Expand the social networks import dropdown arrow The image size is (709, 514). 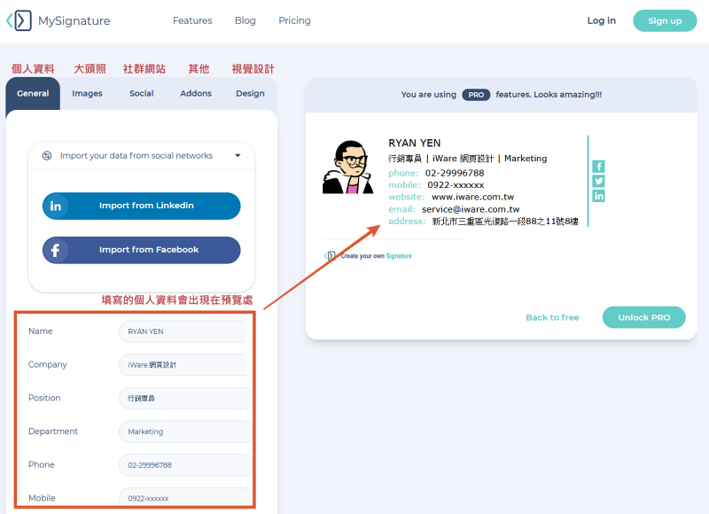(238, 156)
